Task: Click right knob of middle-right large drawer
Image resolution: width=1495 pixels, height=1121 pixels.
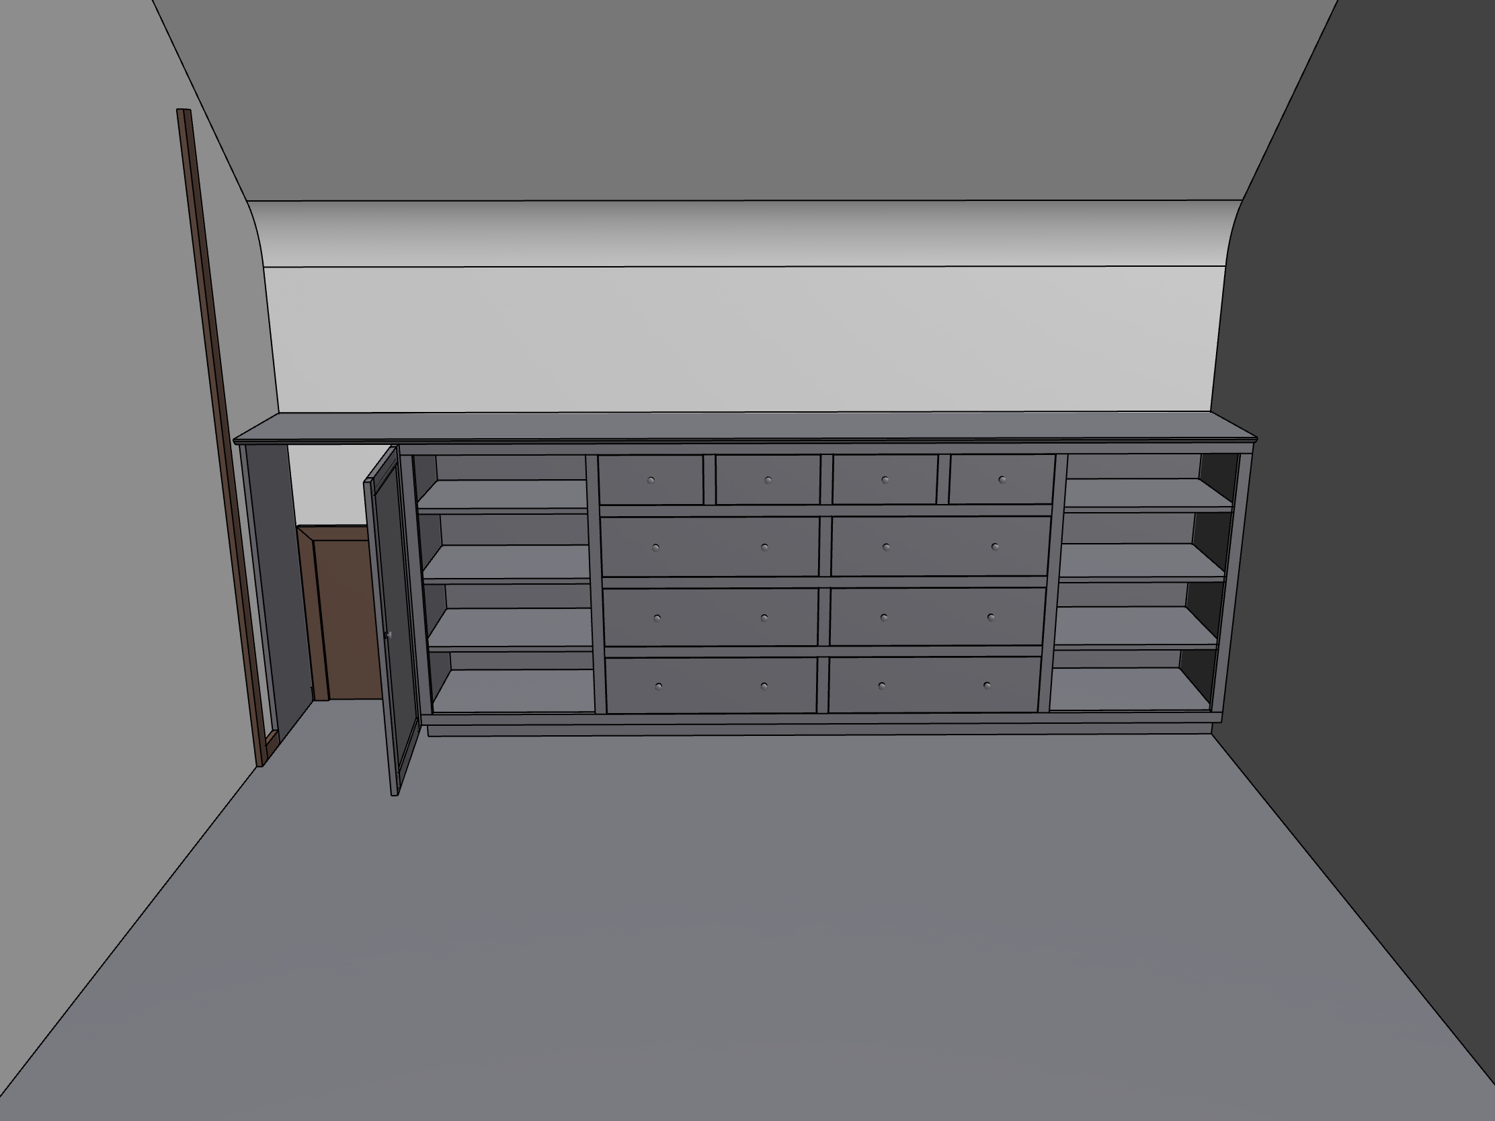Action: [991, 618]
